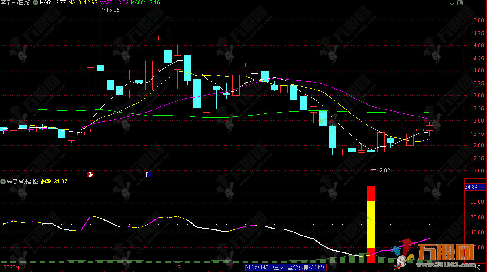Select the MA5 moving average label
The height and width of the screenshot is (272, 487).
pos(53,3)
